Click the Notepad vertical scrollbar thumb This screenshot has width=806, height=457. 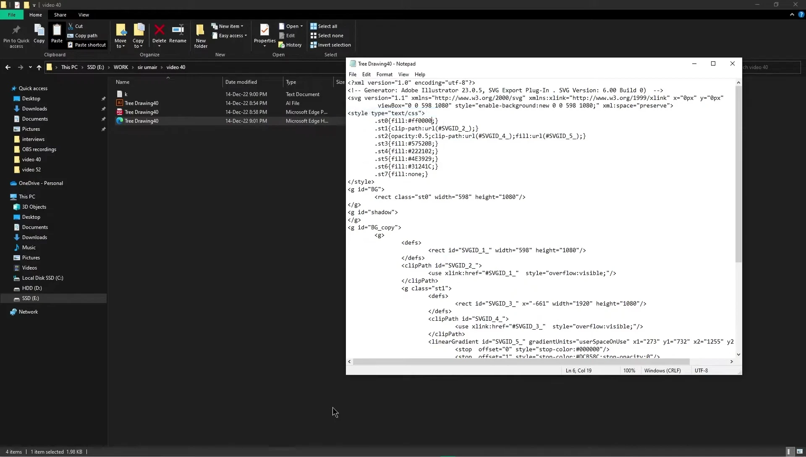738,174
